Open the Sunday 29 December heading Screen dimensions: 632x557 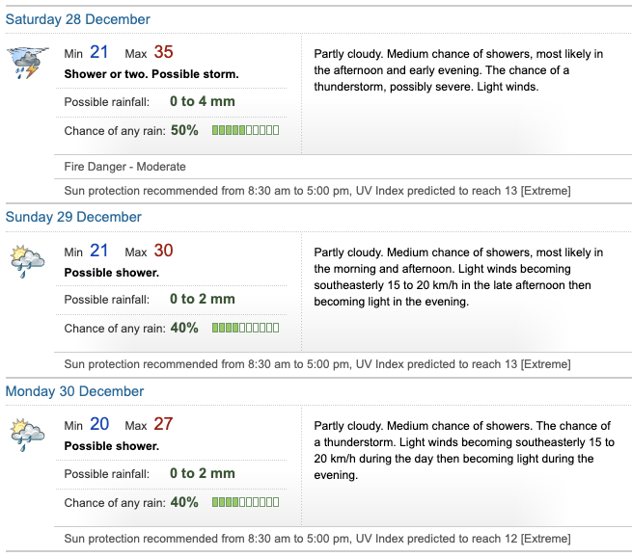[x=73, y=217]
